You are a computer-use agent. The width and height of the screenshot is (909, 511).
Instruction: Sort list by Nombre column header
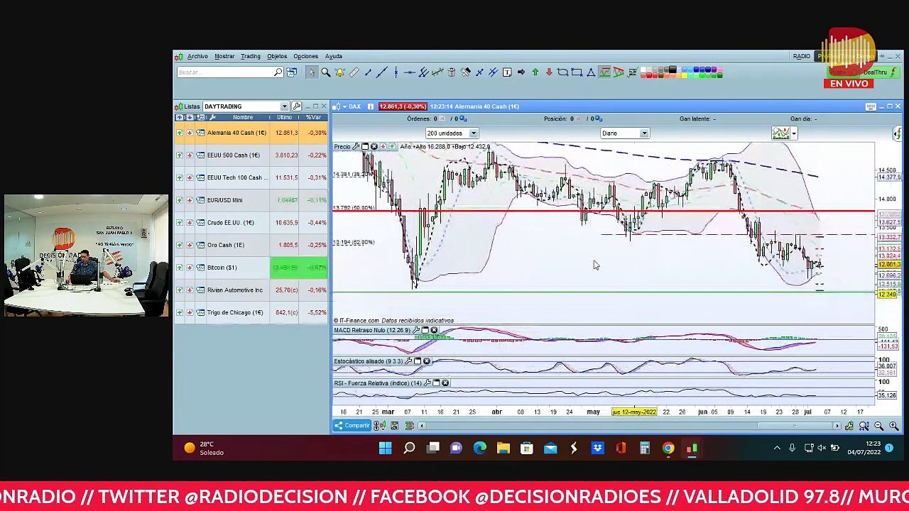pos(242,117)
